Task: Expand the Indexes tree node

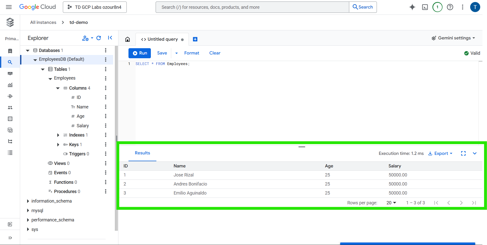Action: tap(58, 135)
